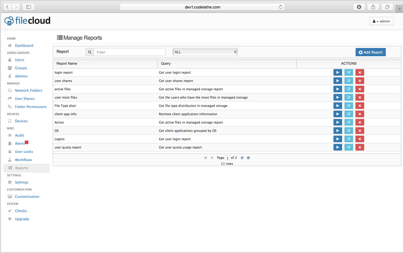Jump to first page of reports
404x253 pixels.
point(206,158)
